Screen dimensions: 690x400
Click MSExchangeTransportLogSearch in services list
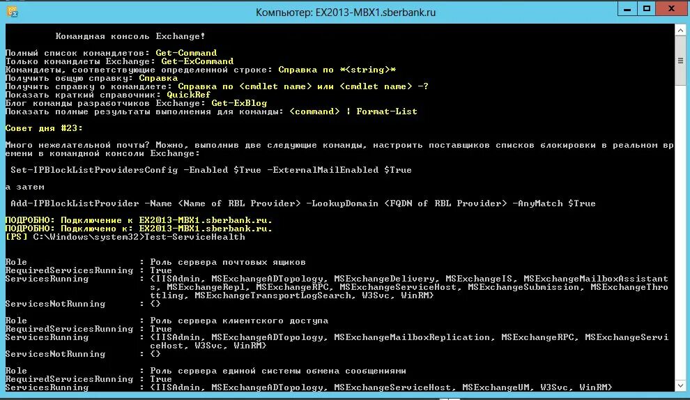coord(273,295)
